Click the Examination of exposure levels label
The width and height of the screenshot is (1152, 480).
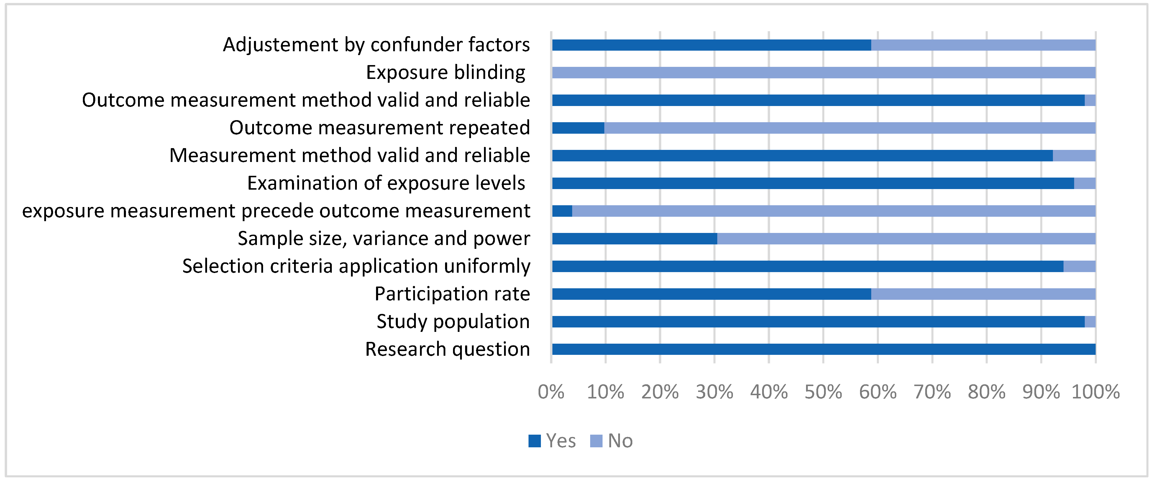pyautogui.click(x=386, y=183)
